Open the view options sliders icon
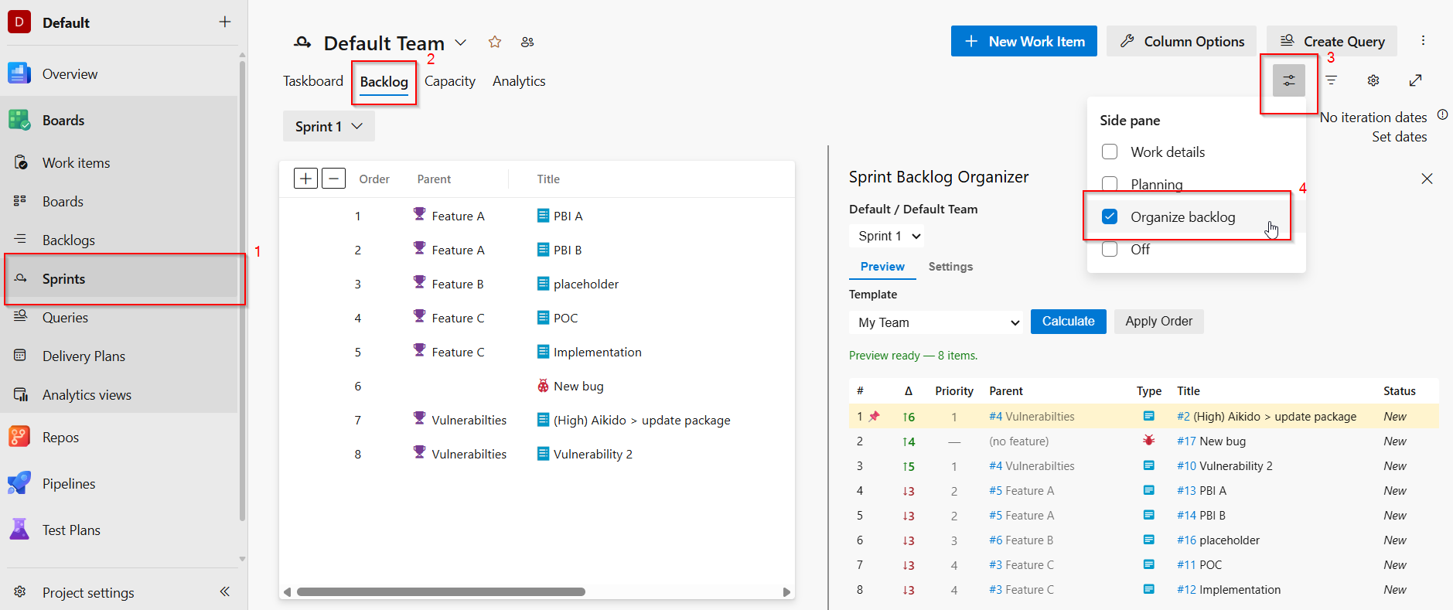The width and height of the screenshot is (1453, 610). click(x=1289, y=80)
